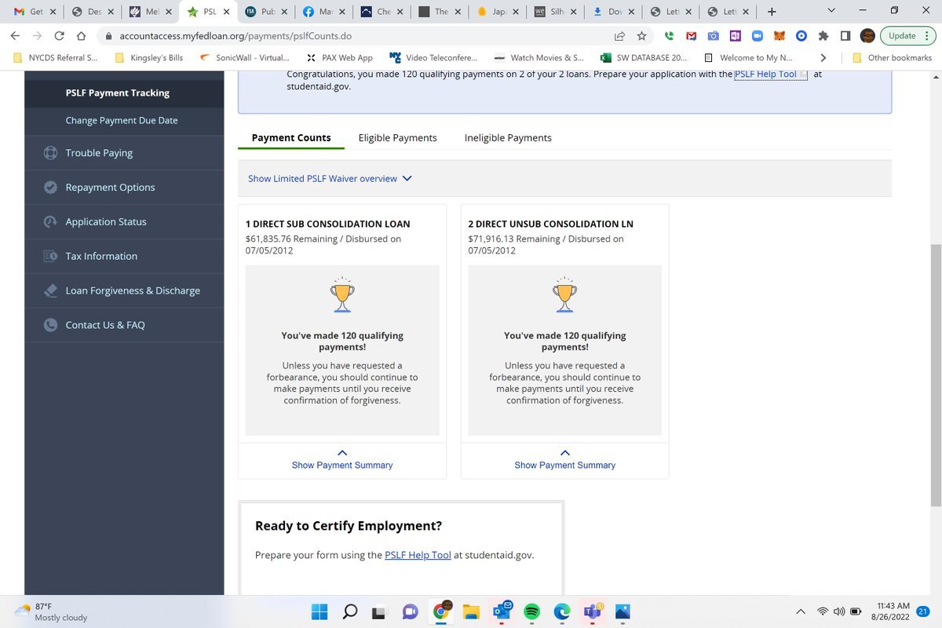Viewport: 942px width, 628px height.
Task: Open the Other bookmarks folder
Action: (x=892, y=58)
